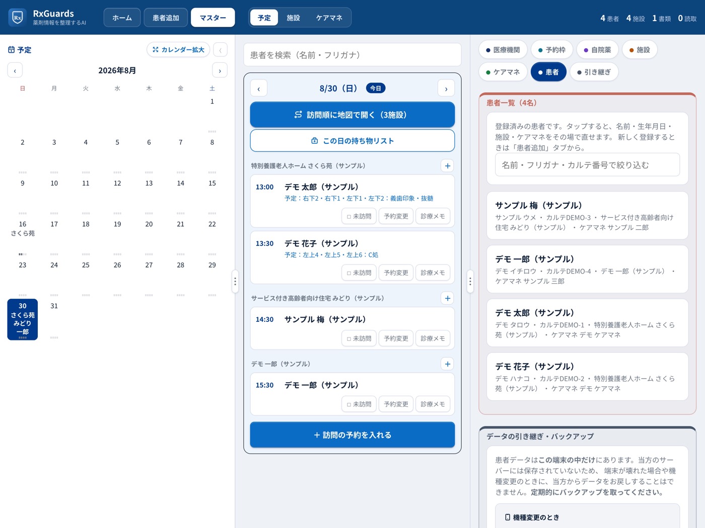
Task: Switch to ケアマネ view in segmented control
Action: pyautogui.click(x=329, y=18)
